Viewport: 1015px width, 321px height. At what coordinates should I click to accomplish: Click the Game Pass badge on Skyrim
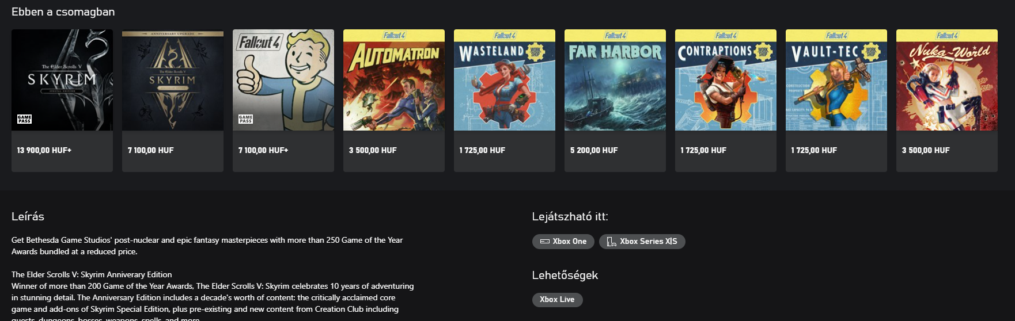[24, 119]
